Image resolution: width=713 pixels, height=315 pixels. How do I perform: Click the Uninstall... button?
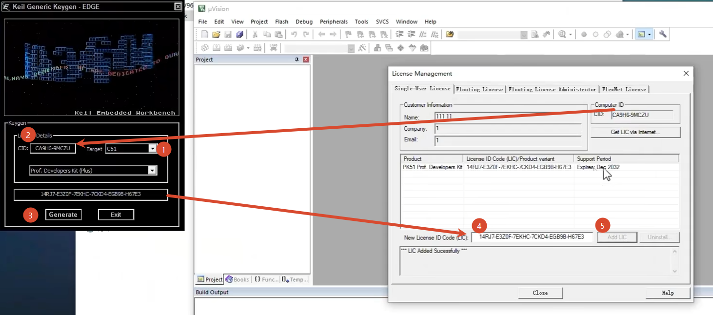[x=660, y=237]
